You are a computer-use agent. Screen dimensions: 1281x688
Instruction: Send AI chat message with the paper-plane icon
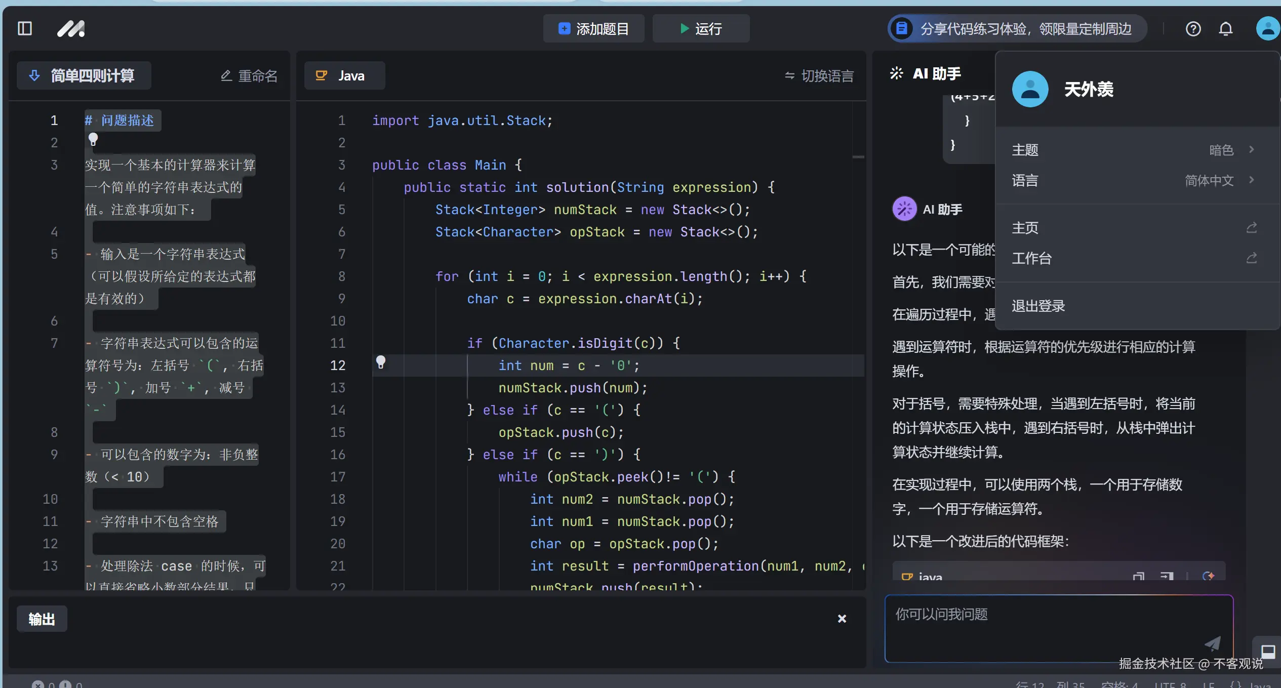coord(1212,643)
